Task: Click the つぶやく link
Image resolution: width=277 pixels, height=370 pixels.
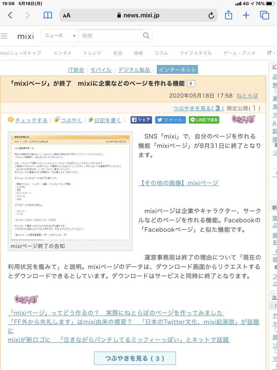Action: point(71,120)
